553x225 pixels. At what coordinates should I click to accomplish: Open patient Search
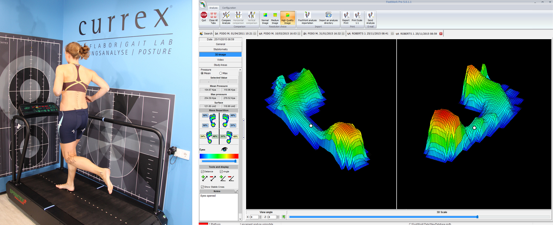tap(206, 33)
